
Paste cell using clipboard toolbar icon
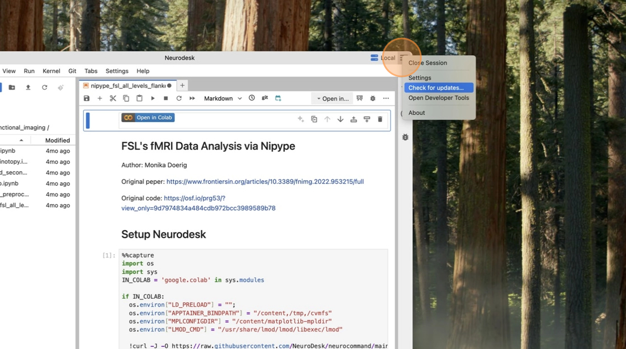point(139,99)
